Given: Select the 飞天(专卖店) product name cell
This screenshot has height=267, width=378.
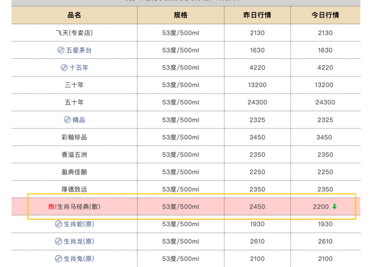Looking at the screenshot, I should coord(74,33).
